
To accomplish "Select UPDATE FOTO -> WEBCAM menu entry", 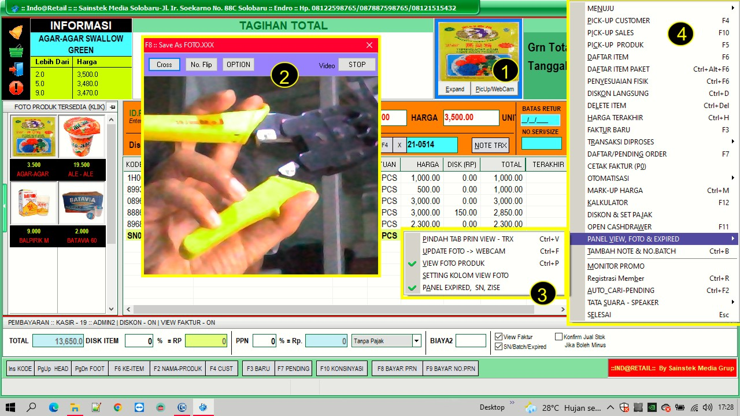I will coord(464,251).
